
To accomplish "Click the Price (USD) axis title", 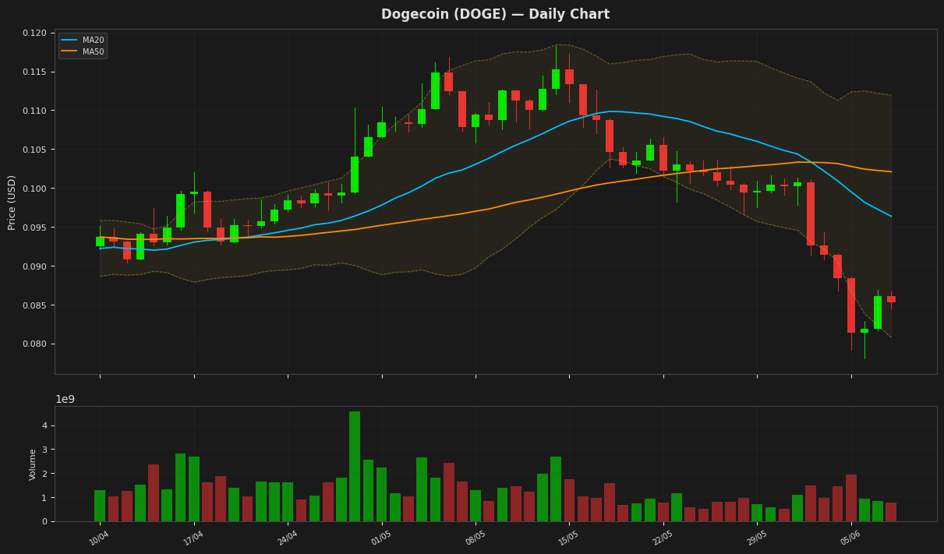I will [12, 202].
